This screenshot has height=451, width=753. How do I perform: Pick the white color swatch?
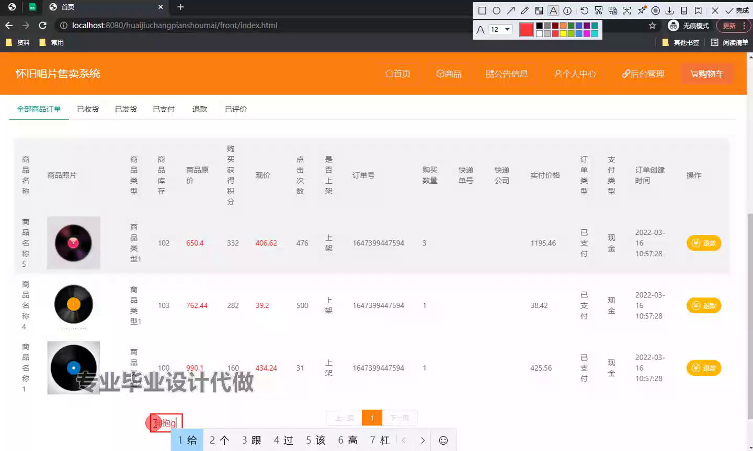click(x=539, y=33)
